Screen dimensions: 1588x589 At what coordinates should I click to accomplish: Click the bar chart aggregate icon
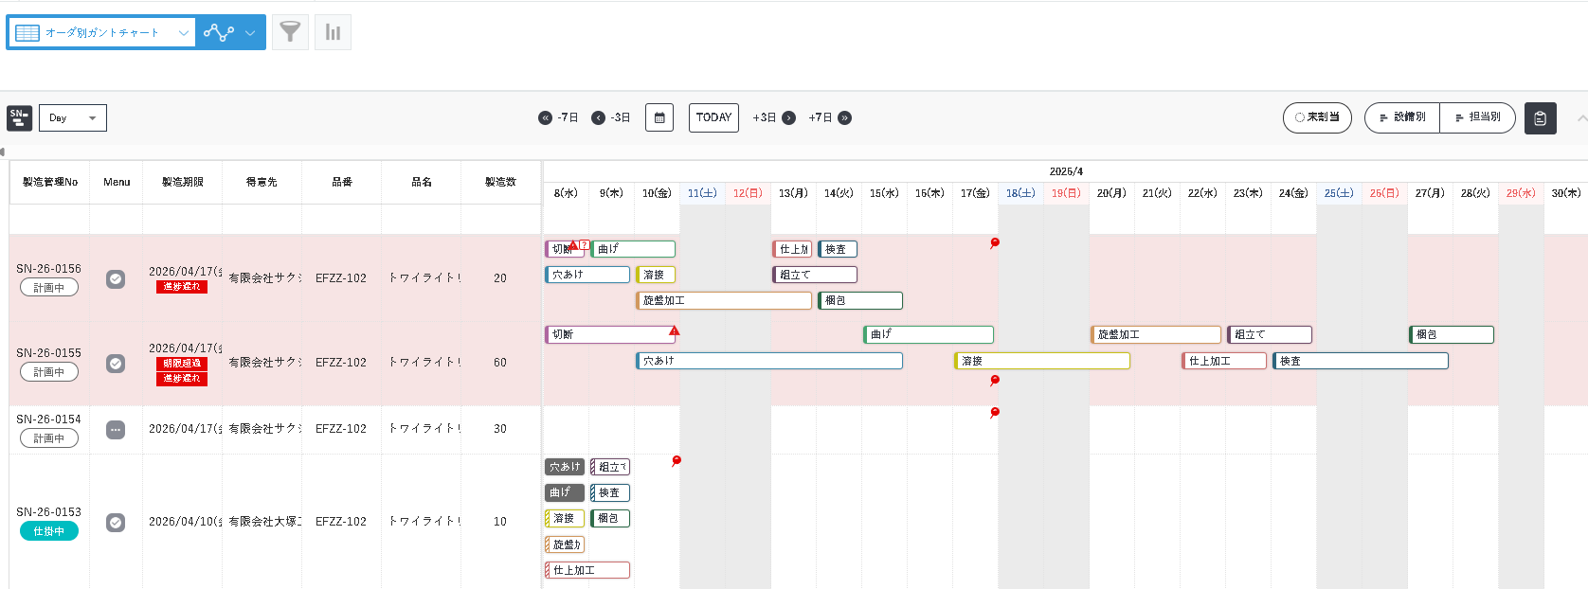coord(333,32)
